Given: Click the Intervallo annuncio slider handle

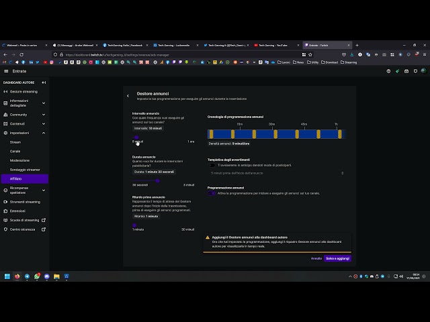Looking at the screenshot, I should [x=136, y=138].
